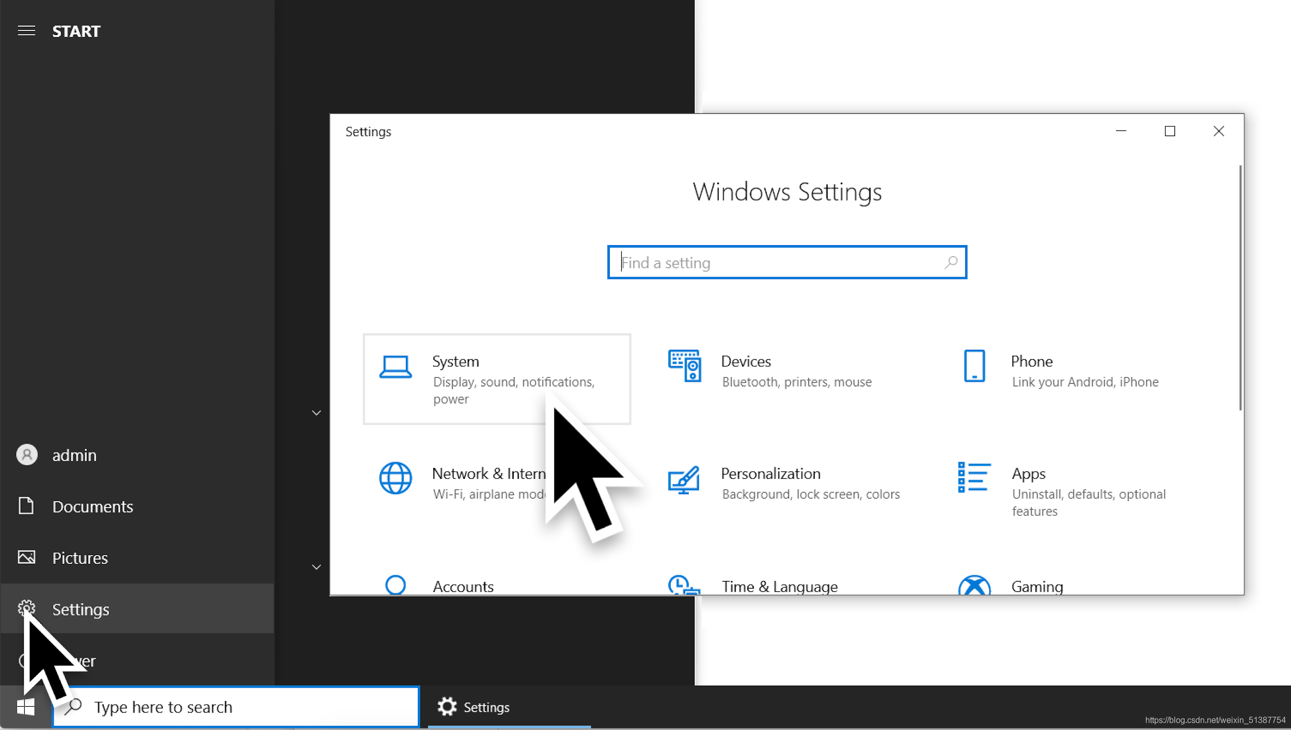
Task: Open Time & Language settings
Action: pyautogui.click(x=779, y=585)
